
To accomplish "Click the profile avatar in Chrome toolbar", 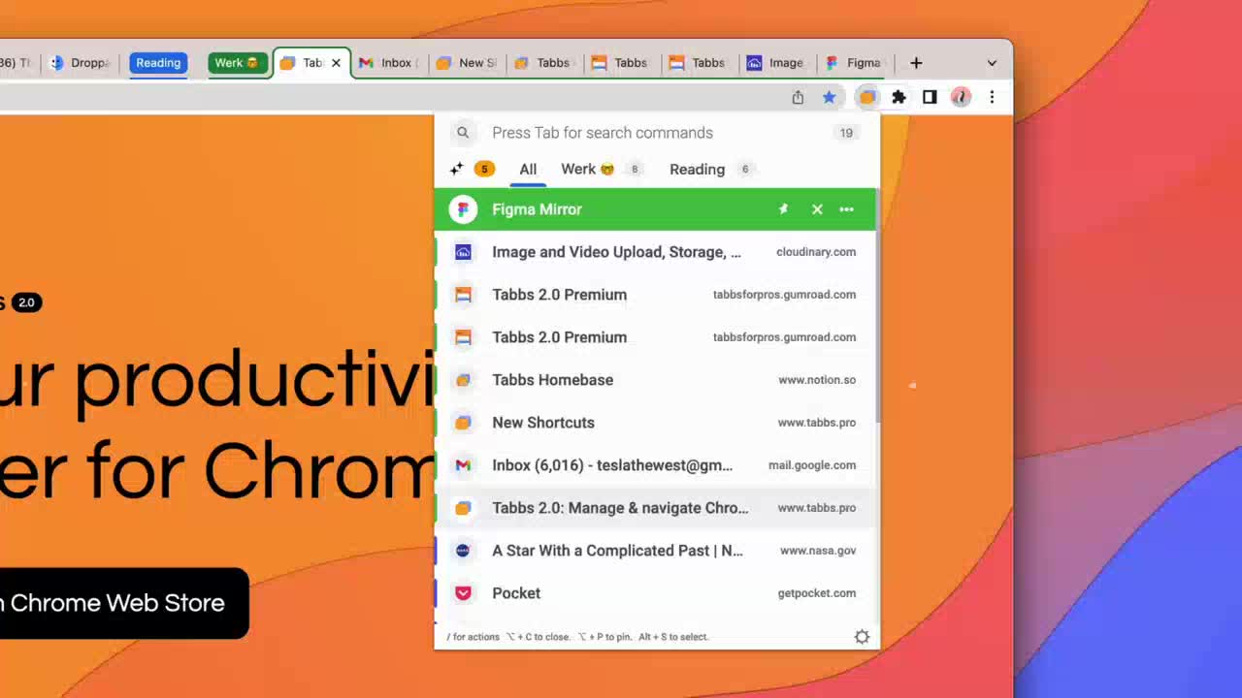I will point(961,97).
